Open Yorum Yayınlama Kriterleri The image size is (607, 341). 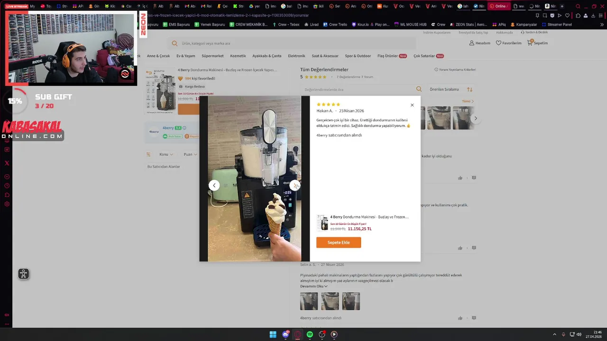tap(455, 70)
